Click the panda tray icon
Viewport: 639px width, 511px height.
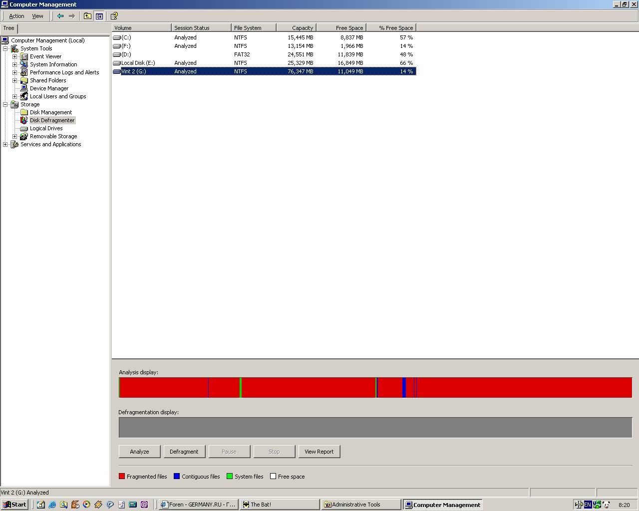coord(606,505)
